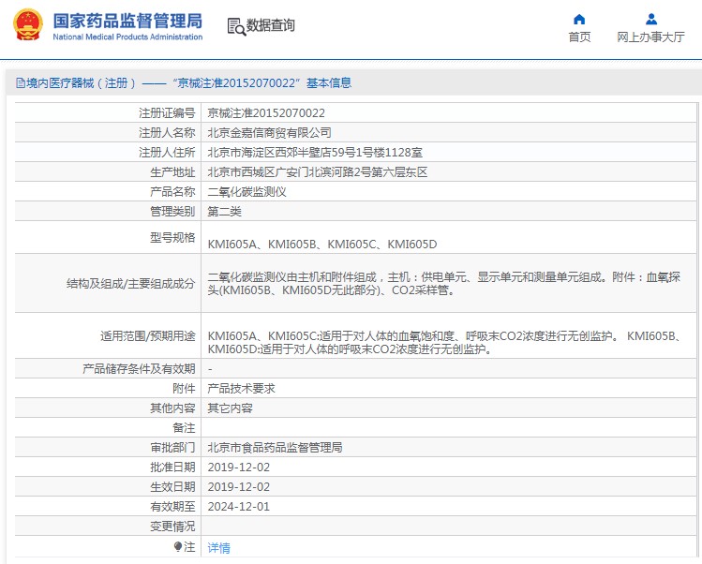Click the 首页 home icon
Viewport: 702px width, 564px height.
(579, 20)
